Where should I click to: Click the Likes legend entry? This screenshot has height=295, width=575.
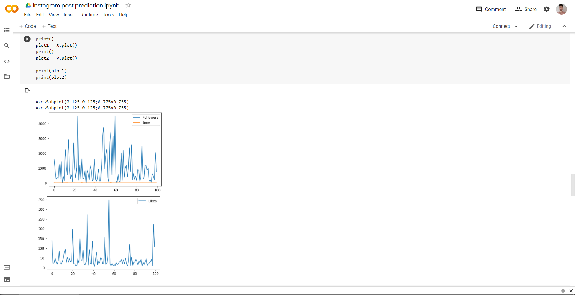click(148, 201)
